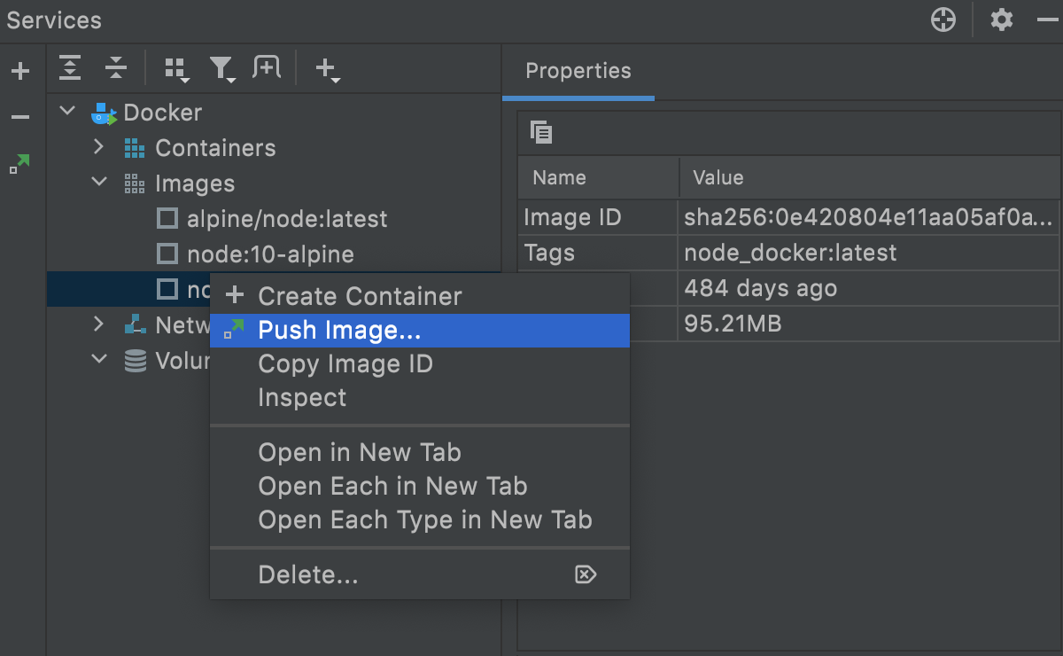Image resolution: width=1063 pixels, height=656 pixels.
Task: Collapse the Volumes node arrow
Action: [98, 360]
